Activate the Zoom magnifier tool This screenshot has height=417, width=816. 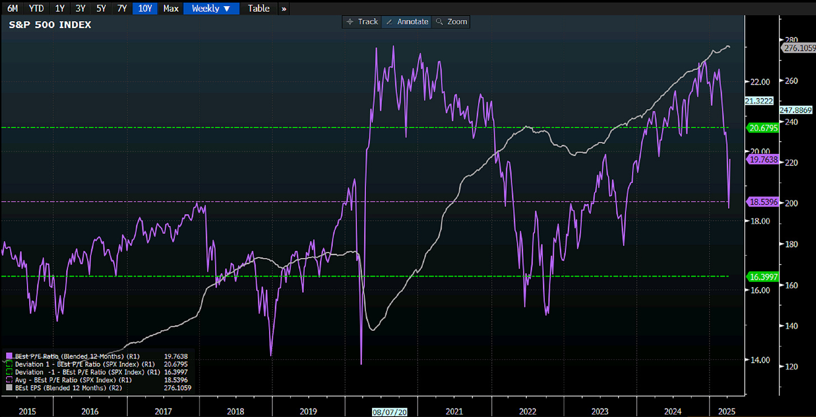pos(451,21)
